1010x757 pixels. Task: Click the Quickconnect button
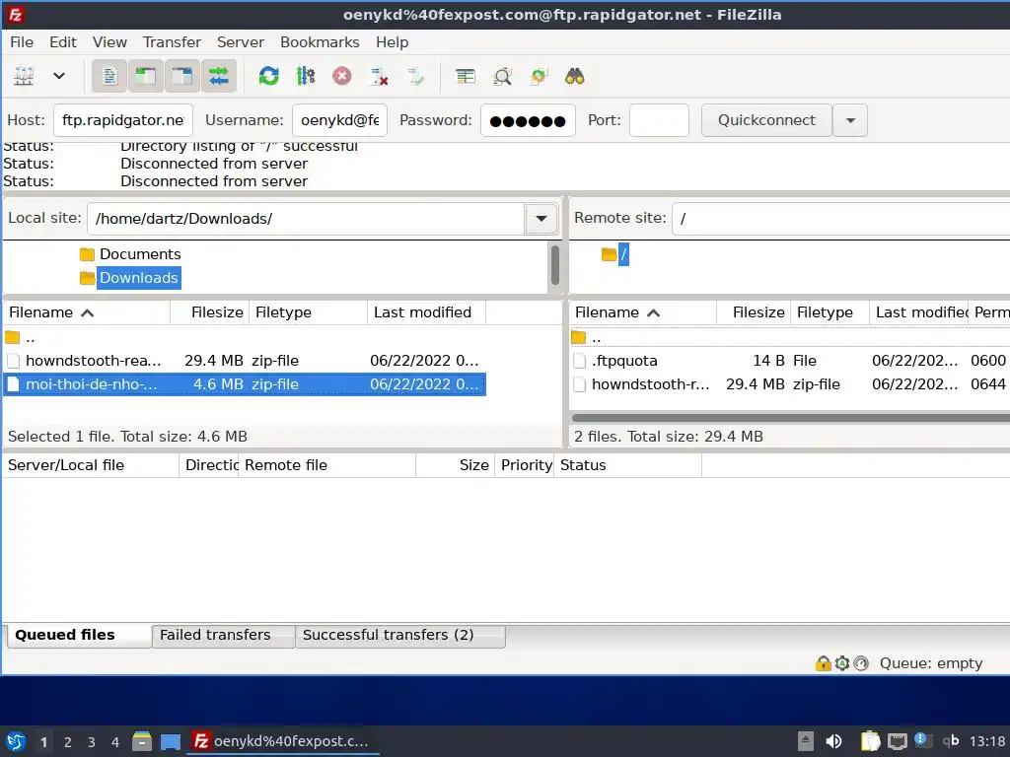766,120
